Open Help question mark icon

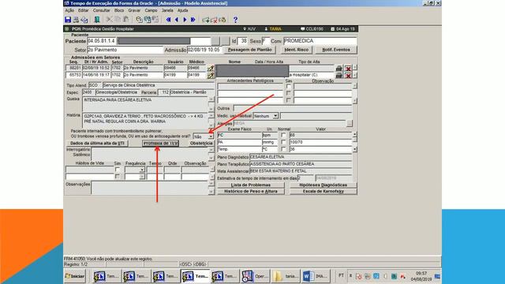point(235,20)
